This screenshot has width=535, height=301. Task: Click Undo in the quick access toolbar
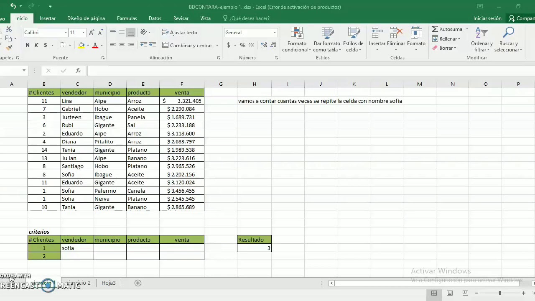tap(13, 6)
